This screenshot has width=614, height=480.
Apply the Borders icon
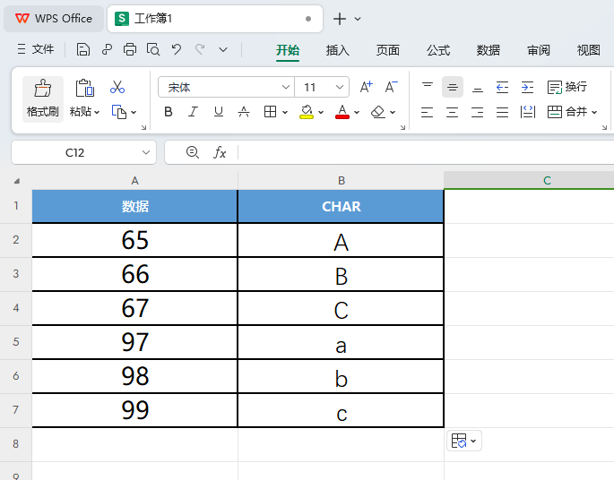(x=270, y=112)
